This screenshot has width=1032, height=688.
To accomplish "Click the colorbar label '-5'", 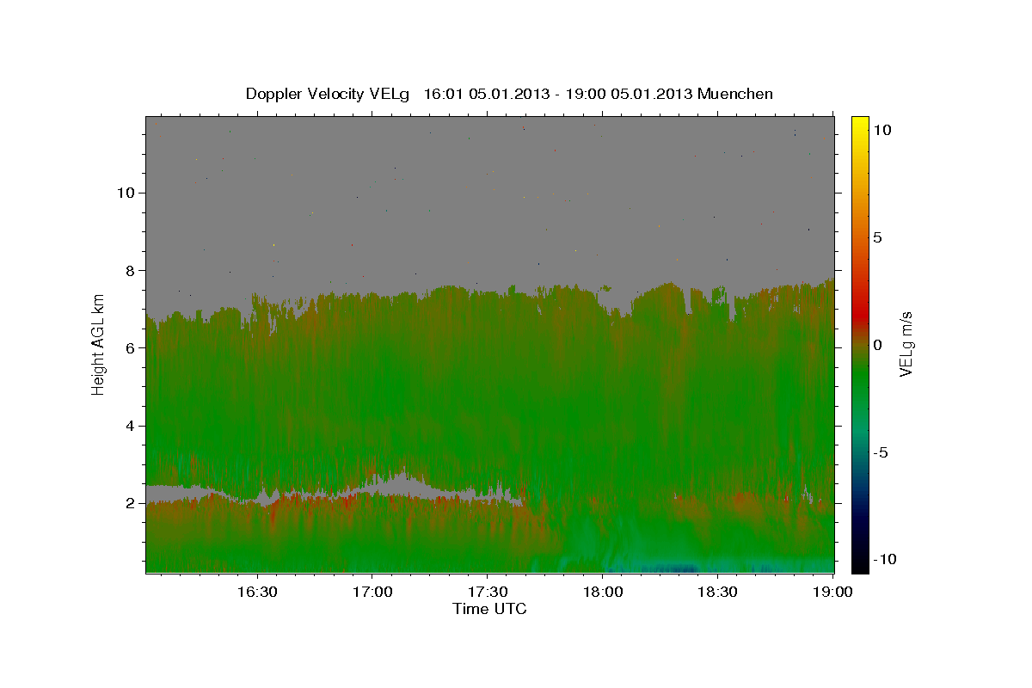I will click(881, 452).
